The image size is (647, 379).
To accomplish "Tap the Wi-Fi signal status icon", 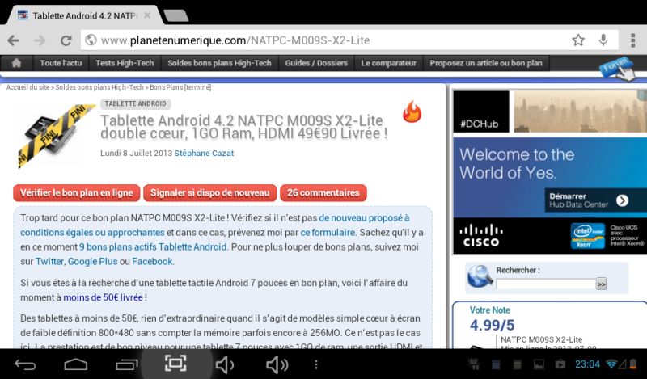I will 611,364.
